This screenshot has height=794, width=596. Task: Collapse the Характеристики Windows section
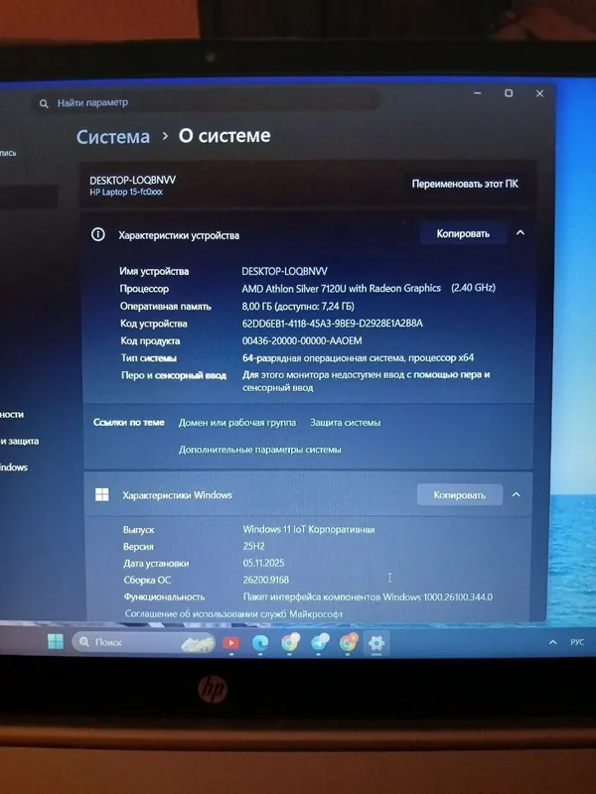pos(516,494)
